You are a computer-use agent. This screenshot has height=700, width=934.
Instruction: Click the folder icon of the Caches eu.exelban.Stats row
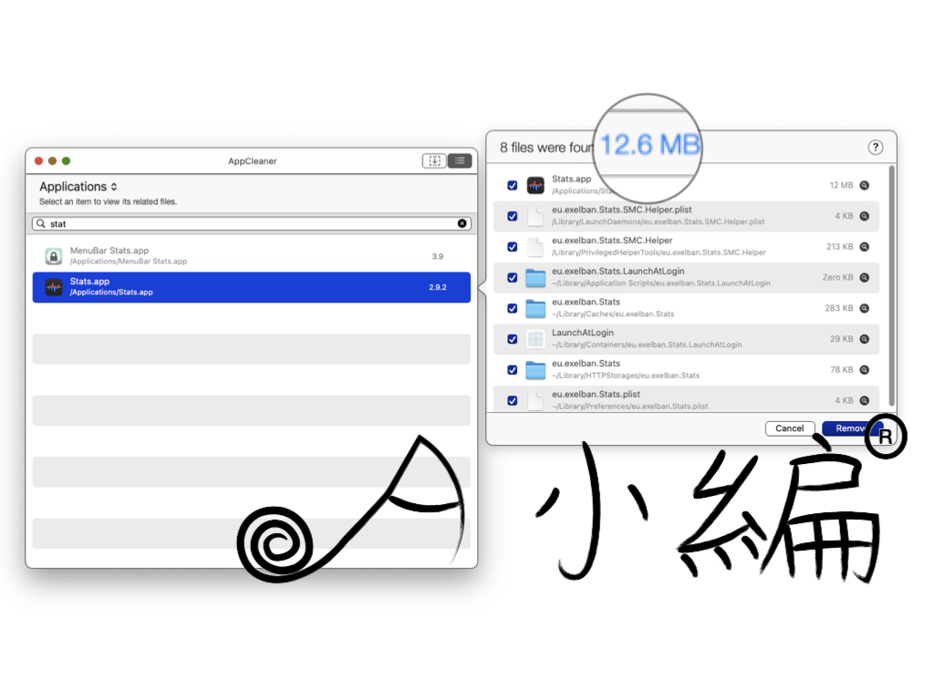[535, 308]
